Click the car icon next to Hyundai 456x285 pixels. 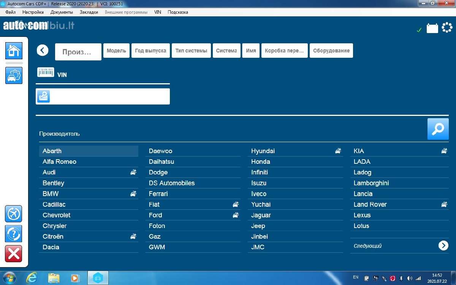coord(338,151)
